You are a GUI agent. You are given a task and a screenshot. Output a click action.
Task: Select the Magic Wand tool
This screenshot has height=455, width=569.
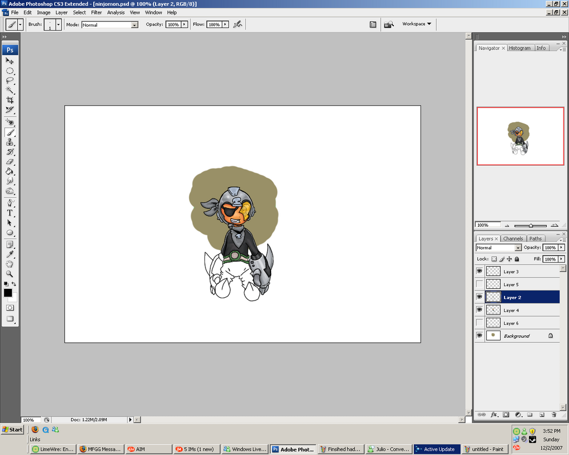(x=10, y=90)
